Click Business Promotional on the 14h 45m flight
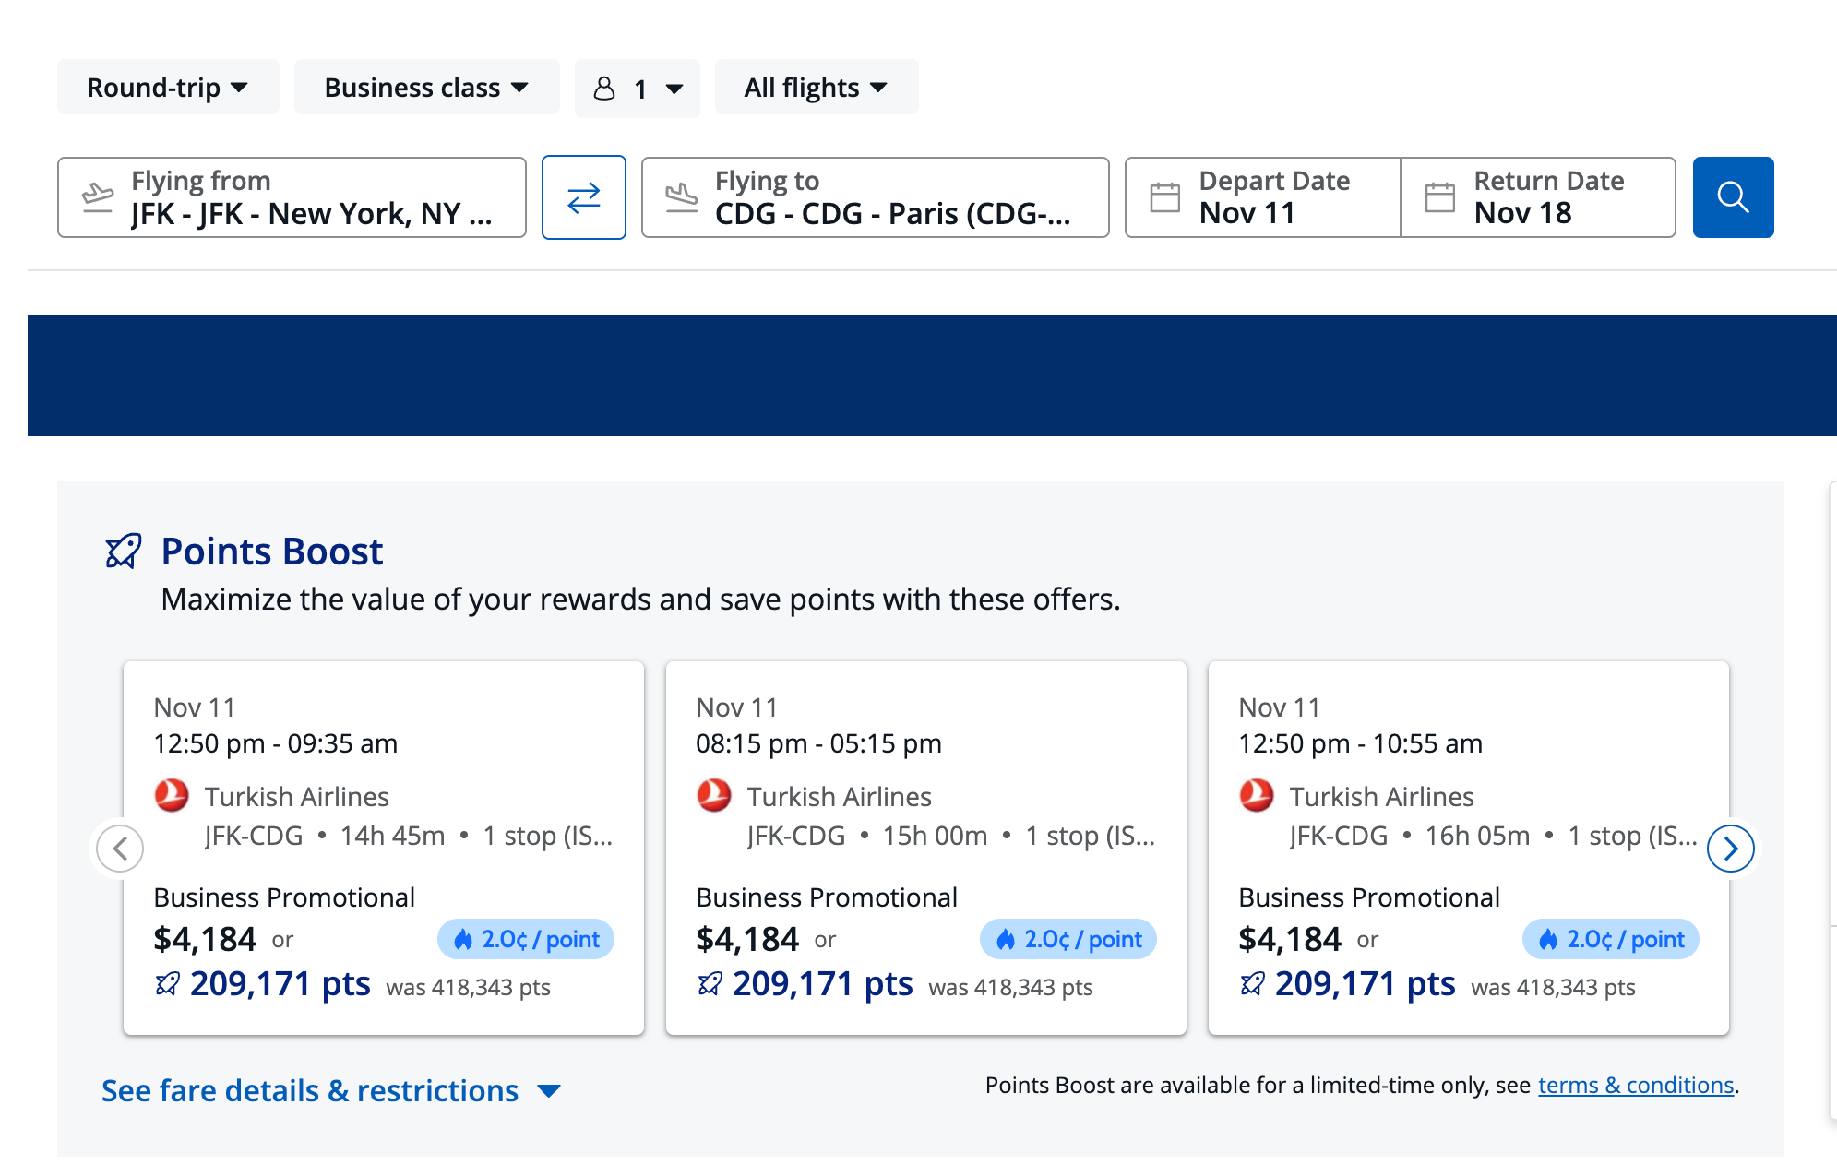The image size is (1837, 1164). pyautogui.click(x=284, y=897)
